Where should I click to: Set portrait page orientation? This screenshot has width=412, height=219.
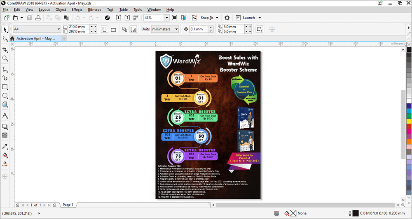click(x=105, y=29)
